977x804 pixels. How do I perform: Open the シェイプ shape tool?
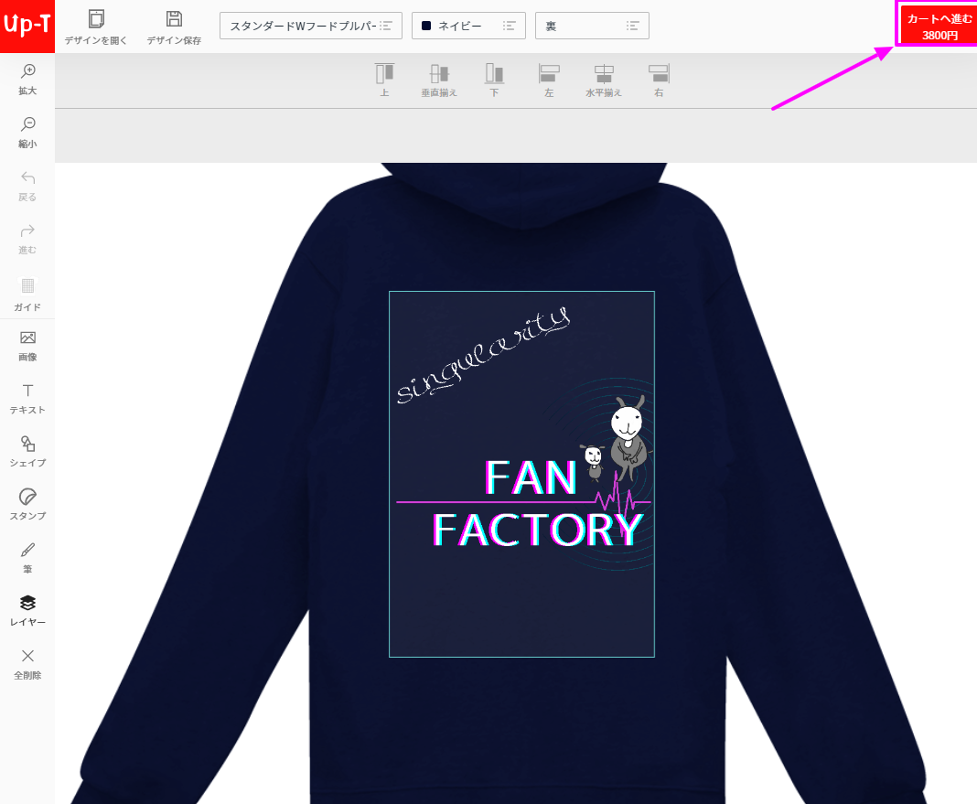pos(27,452)
